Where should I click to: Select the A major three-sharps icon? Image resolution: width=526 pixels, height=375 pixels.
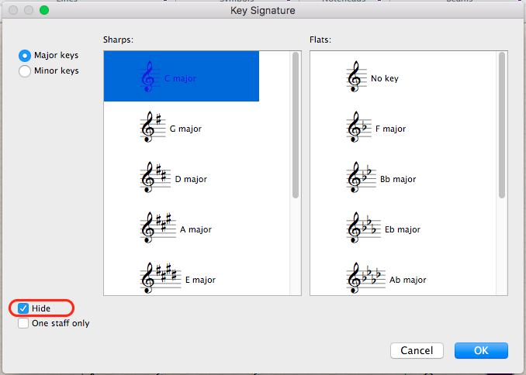[155, 229]
